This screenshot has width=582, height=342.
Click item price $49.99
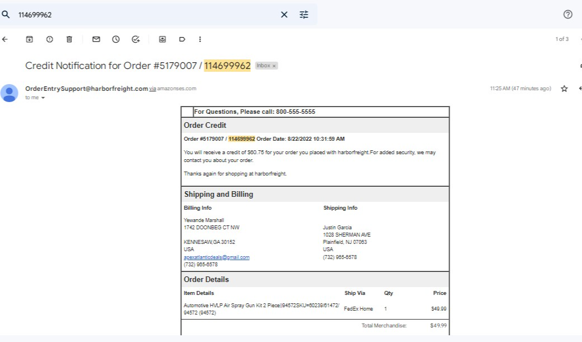click(439, 308)
